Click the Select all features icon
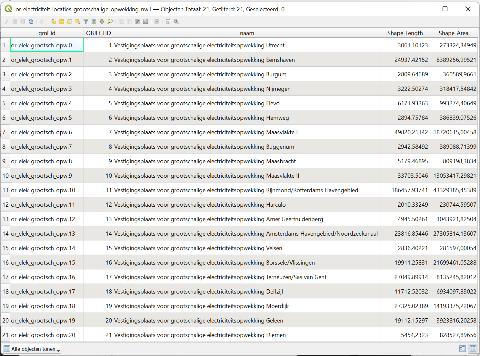Image resolution: width=480 pixels, height=356 pixels. click(x=62, y=22)
